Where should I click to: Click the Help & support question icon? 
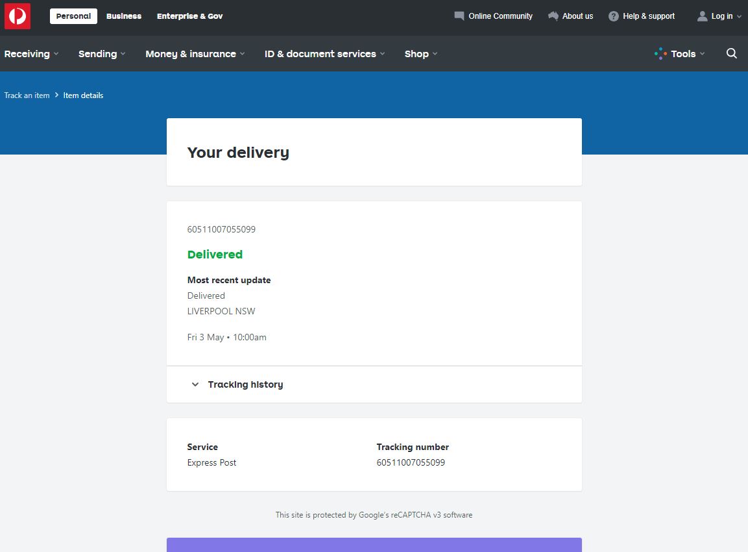point(614,16)
